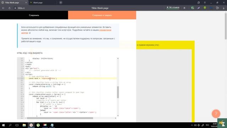The width and height of the screenshot is (227, 128).
Task: Reload the page with the refresh icon
Action: point(10,8)
